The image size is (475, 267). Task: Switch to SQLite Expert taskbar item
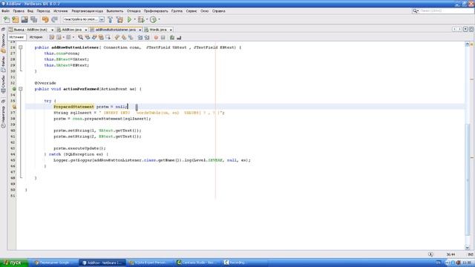pyautogui.click(x=150, y=263)
